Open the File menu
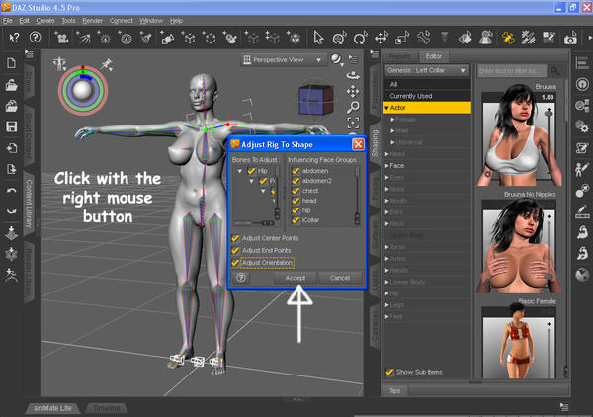The width and height of the screenshot is (593, 417). click(x=8, y=21)
